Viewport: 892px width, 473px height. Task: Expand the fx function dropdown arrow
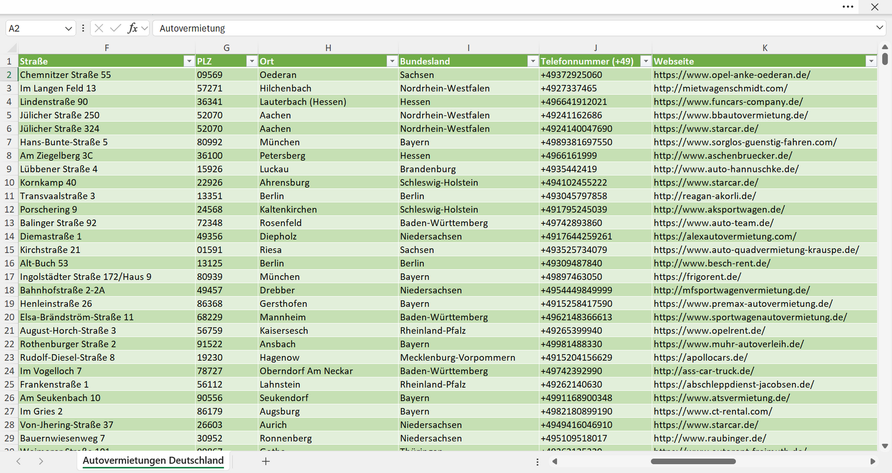144,28
